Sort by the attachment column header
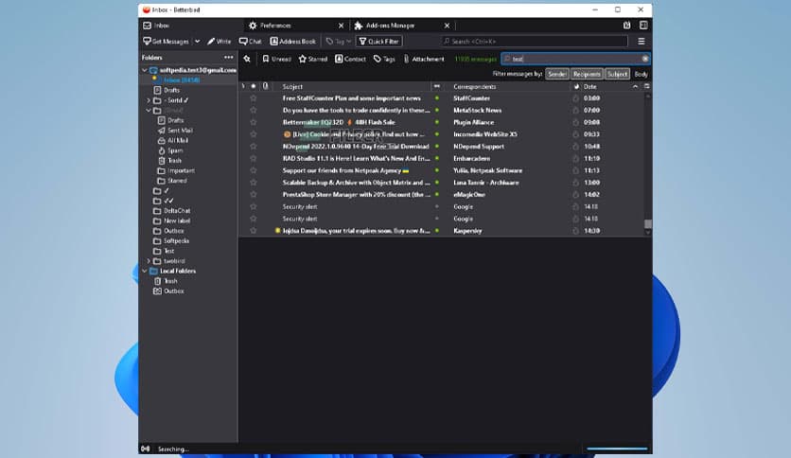This screenshot has width=791, height=458. point(265,87)
